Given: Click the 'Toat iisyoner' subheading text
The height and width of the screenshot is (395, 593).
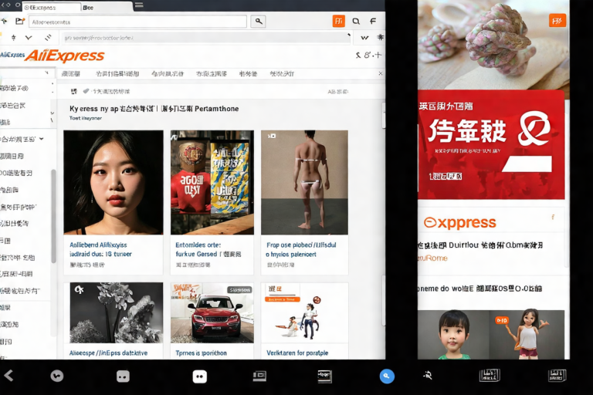Looking at the screenshot, I should [x=86, y=118].
